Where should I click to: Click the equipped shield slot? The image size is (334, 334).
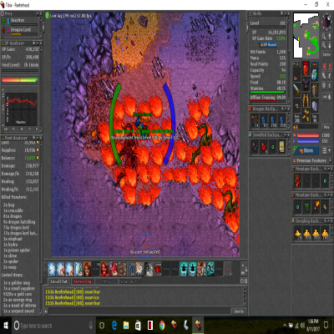coord(315,89)
